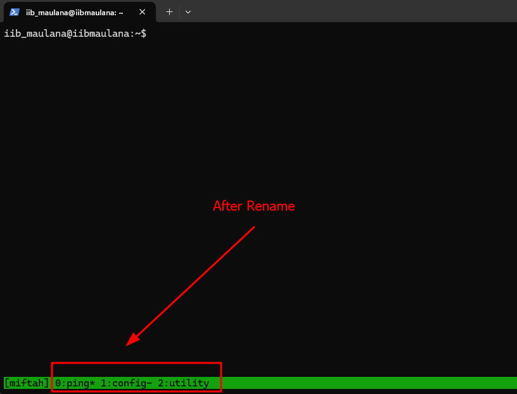Screen dimensions: 517x394
Task: Select the tmux session name [miftah]
Action: (x=26, y=383)
